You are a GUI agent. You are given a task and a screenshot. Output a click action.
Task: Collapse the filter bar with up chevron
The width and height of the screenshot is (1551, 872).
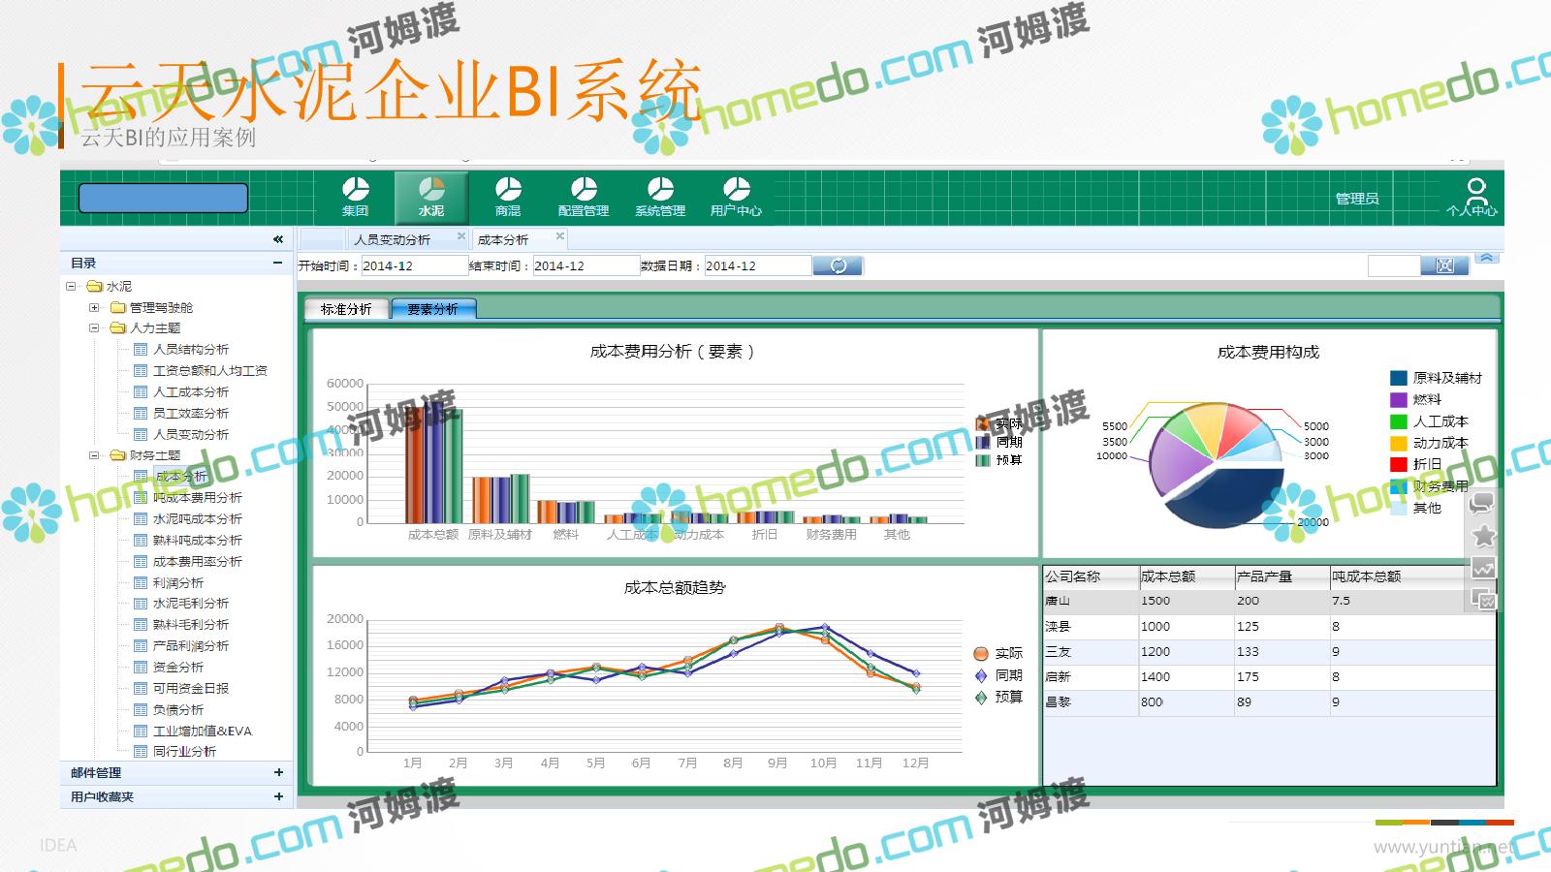tap(1486, 258)
